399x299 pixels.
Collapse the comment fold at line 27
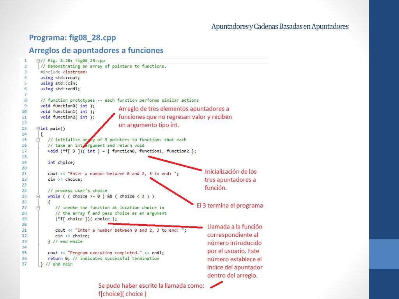click(38, 208)
